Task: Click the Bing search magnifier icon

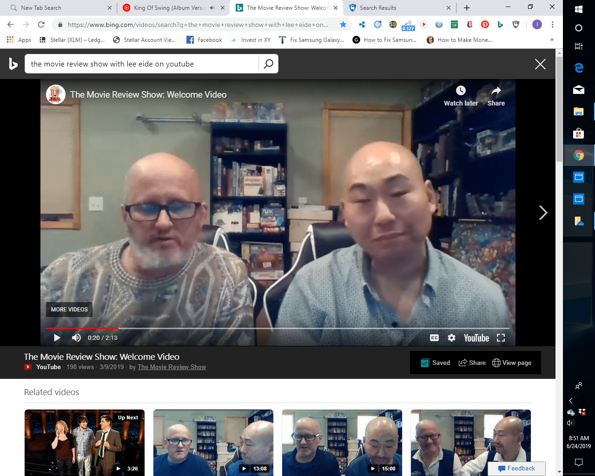Action: coord(268,64)
